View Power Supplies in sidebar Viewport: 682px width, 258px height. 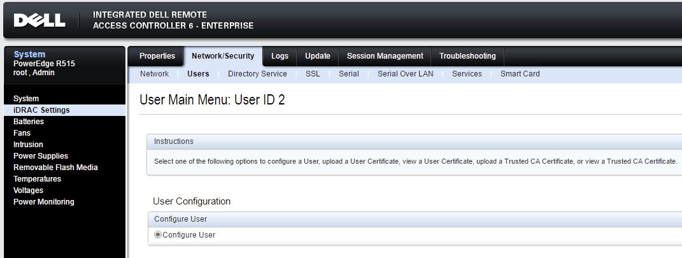pos(41,156)
